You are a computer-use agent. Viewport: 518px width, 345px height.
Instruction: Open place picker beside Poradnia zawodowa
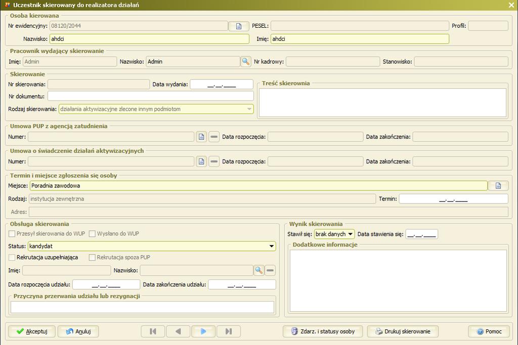[498, 186]
